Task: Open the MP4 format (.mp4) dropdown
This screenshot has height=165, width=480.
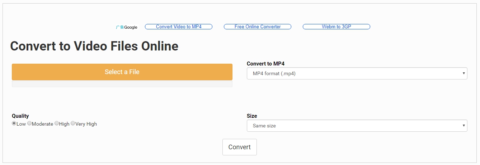Action: point(357,73)
